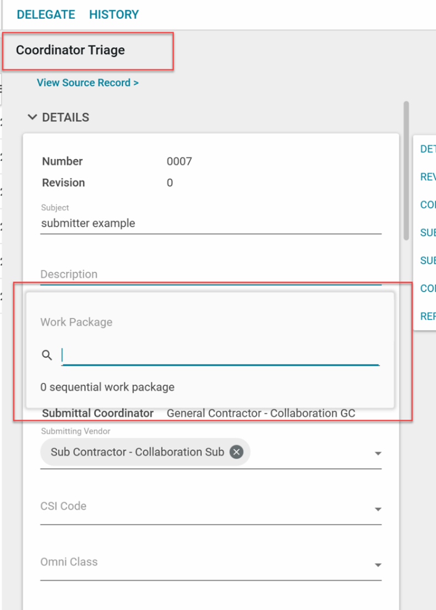This screenshot has height=610, width=436.
Task: Open the View Source Record link
Action: click(x=88, y=83)
